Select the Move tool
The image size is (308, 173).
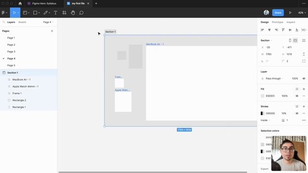(x=14, y=13)
